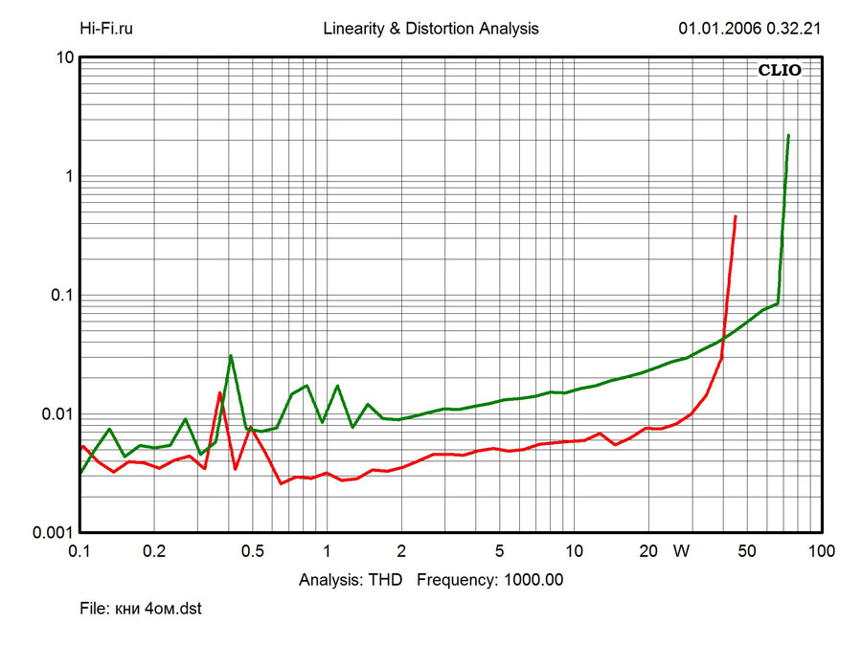This screenshot has height=646, width=862.
Task: Select the Linearity & Distortion Analysis title
Action: coord(431,29)
